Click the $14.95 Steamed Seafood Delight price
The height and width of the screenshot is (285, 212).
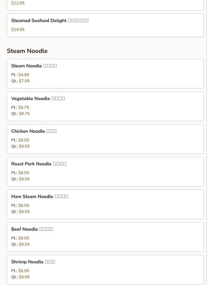[18, 30]
